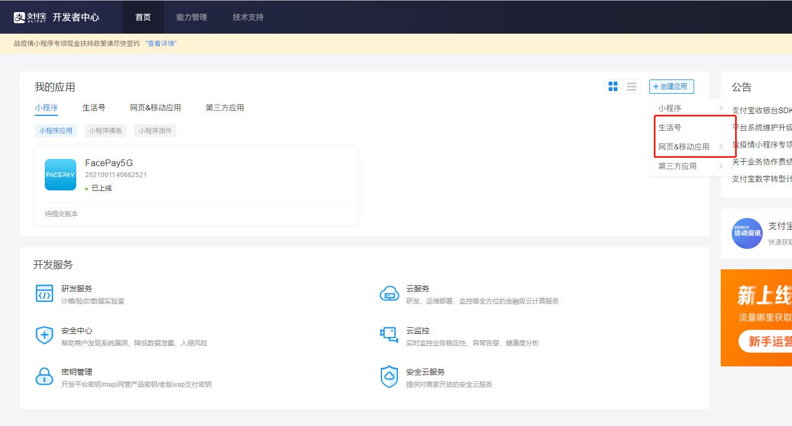
Task: Click 沙箱/验收/数据实验室 description
Action: pyautogui.click(x=93, y=301)
